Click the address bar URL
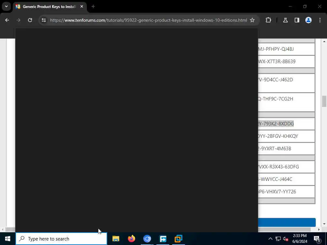 click(148, 20)
